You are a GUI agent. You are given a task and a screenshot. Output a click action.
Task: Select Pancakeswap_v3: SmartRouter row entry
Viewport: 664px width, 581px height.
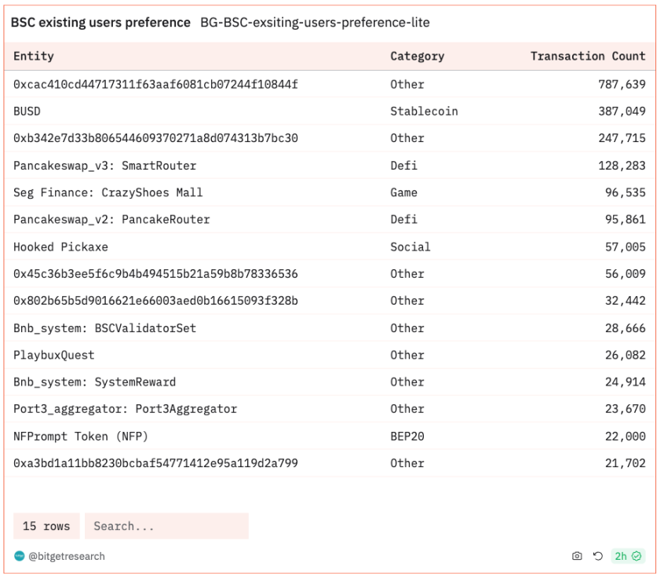104,166
